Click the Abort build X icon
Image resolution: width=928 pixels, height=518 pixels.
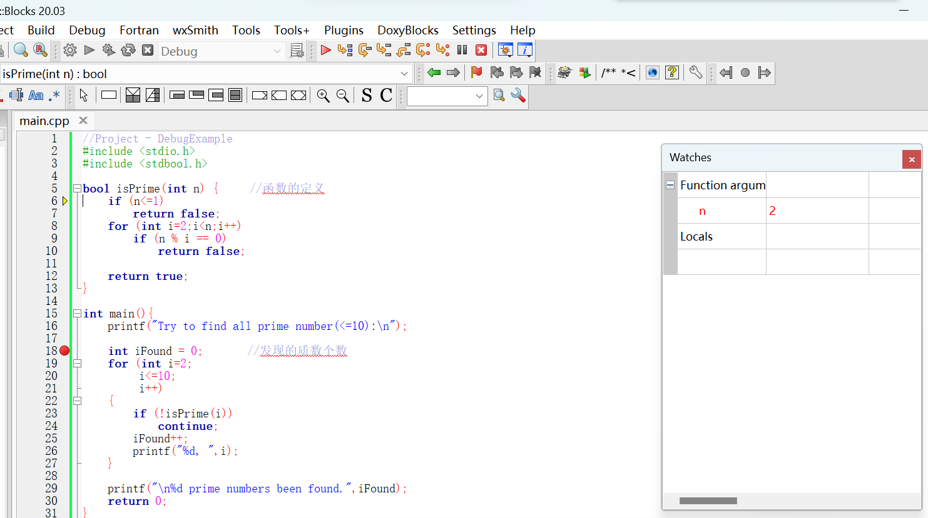pyautogui.click(x=148, y=50)
